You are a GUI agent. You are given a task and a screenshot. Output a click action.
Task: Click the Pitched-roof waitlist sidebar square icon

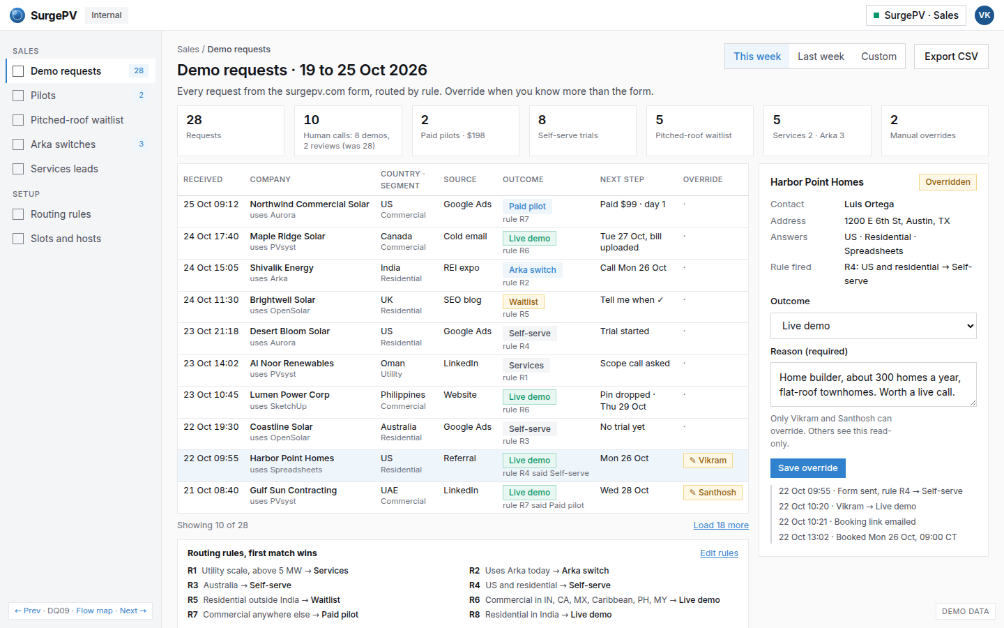18,120
